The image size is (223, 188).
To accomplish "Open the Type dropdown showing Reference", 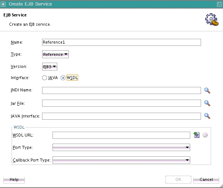I will click(x=55, y=54).
